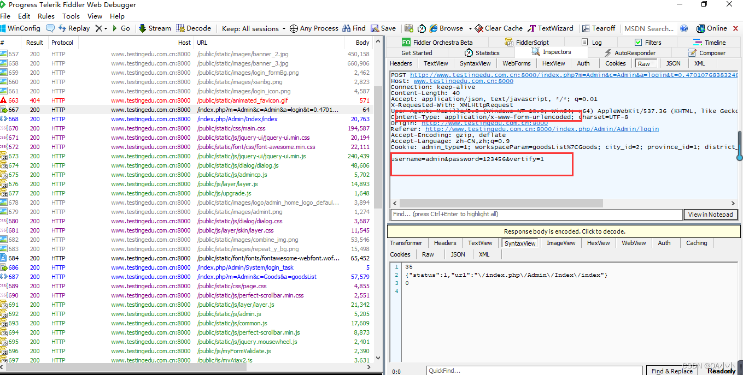Open the TextWizard tool
The width and height of the screenshot is (743, 375).
551,28
